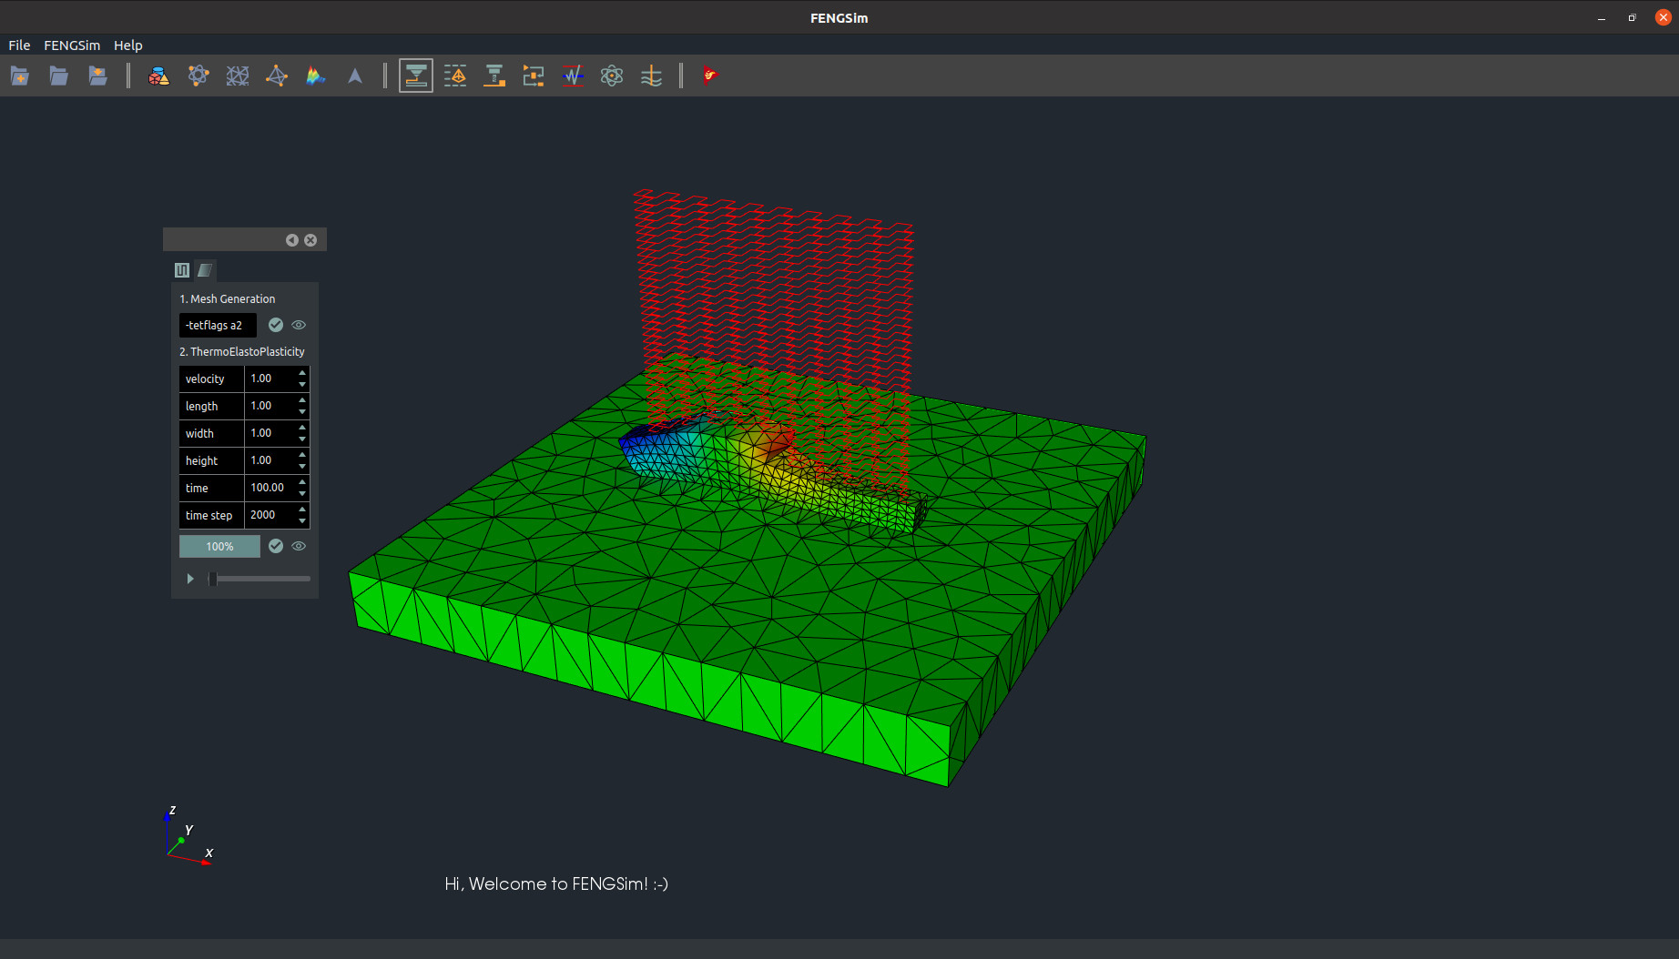Image resolution: width=1679 pixels, height=959 pixels.
Task: Click the Mesh Generation confirm checkmark
Action: (x=276, y=325)
